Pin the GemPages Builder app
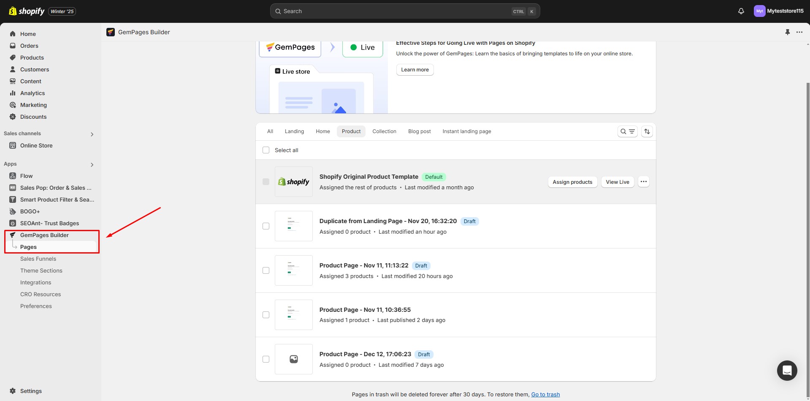Viewport: 810px width, 401px height. pos(787,32)
